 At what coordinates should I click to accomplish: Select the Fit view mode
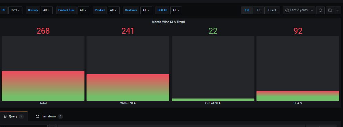coord(259,10)
